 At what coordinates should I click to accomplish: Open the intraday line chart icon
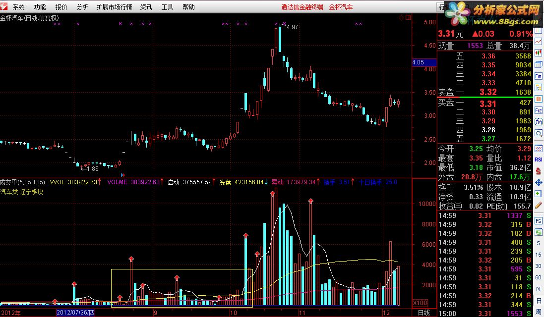tap(539, 42)
